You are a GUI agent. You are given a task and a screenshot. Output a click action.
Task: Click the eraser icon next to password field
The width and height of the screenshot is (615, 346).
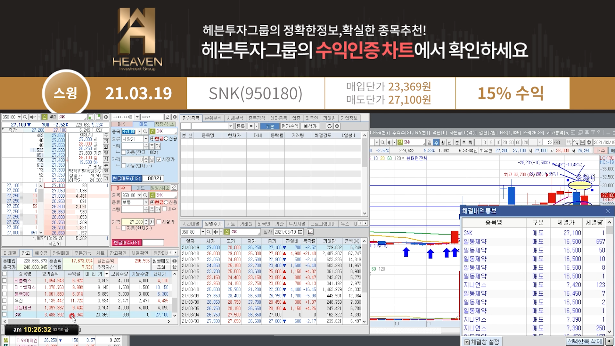click(x=167, y=117)
